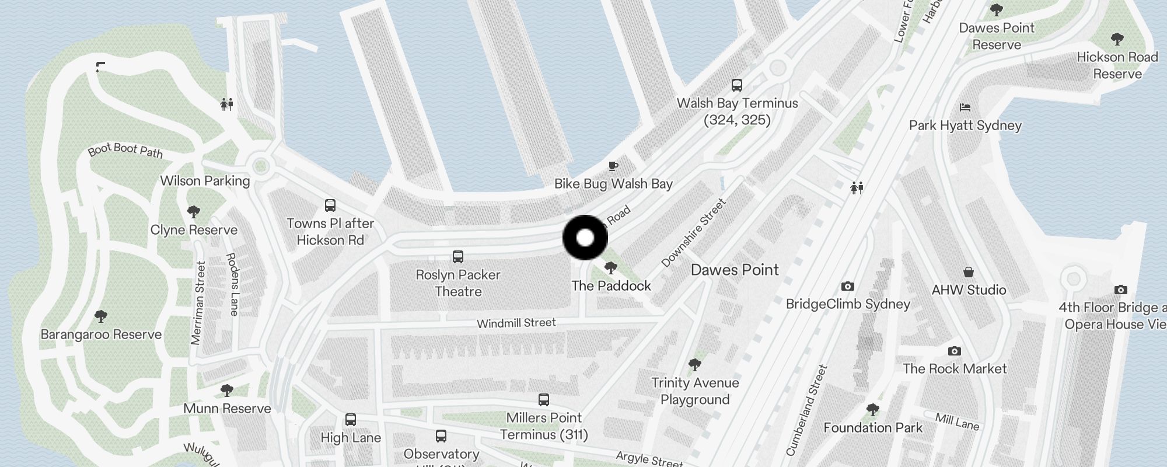
Task: Select the Millers Point Terminus bus icon
Action: coord(544,400)
